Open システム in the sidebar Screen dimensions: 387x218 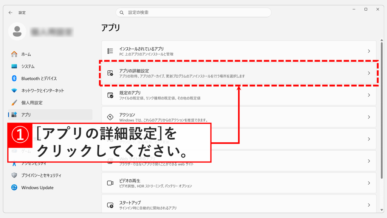[x=50, y=66]
